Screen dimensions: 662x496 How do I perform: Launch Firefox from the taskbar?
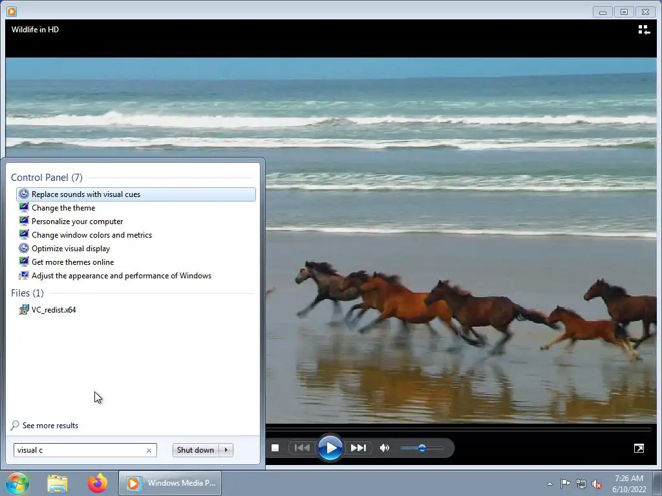(98, 483)
